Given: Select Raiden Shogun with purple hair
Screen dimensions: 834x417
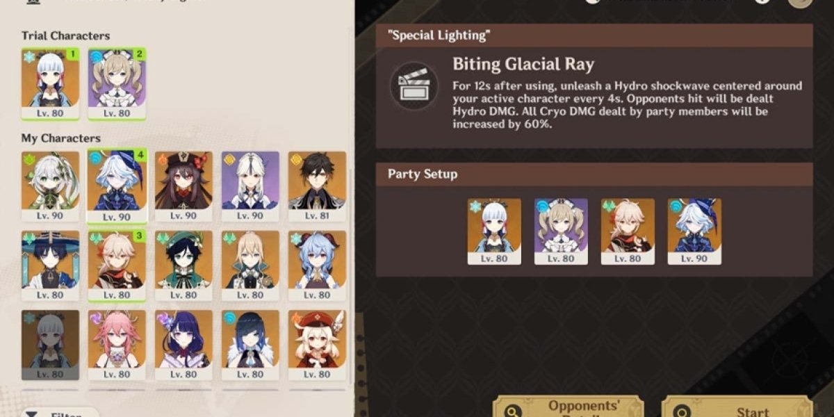Looking at the screenshot, I should click(x=183, y=345).
